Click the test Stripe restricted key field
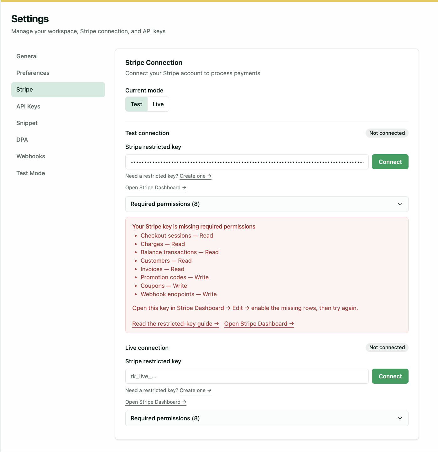The width and height of the screenshot is (438, 452). pos(247,162)
